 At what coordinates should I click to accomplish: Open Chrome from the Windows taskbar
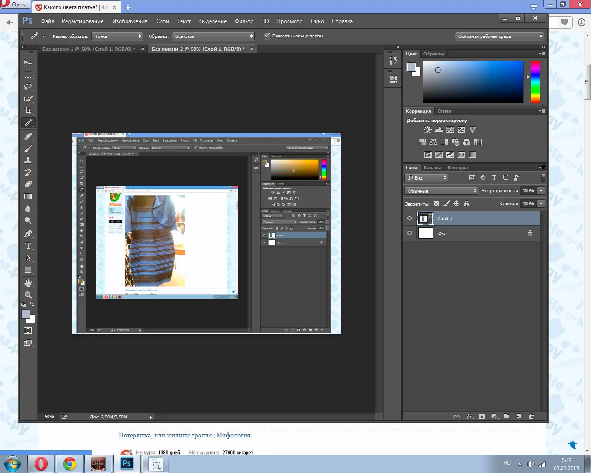[x=70, y=464]
